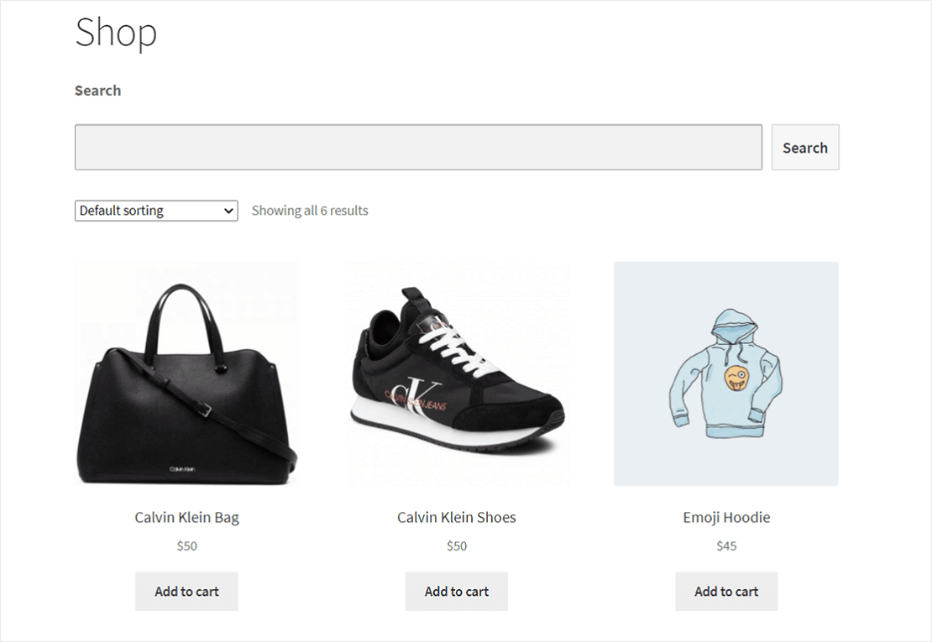The width and height of the screenshot is (932, 642).
Task: Add the Calvin Klein Shoes to cart
Action: click(457, 592)
